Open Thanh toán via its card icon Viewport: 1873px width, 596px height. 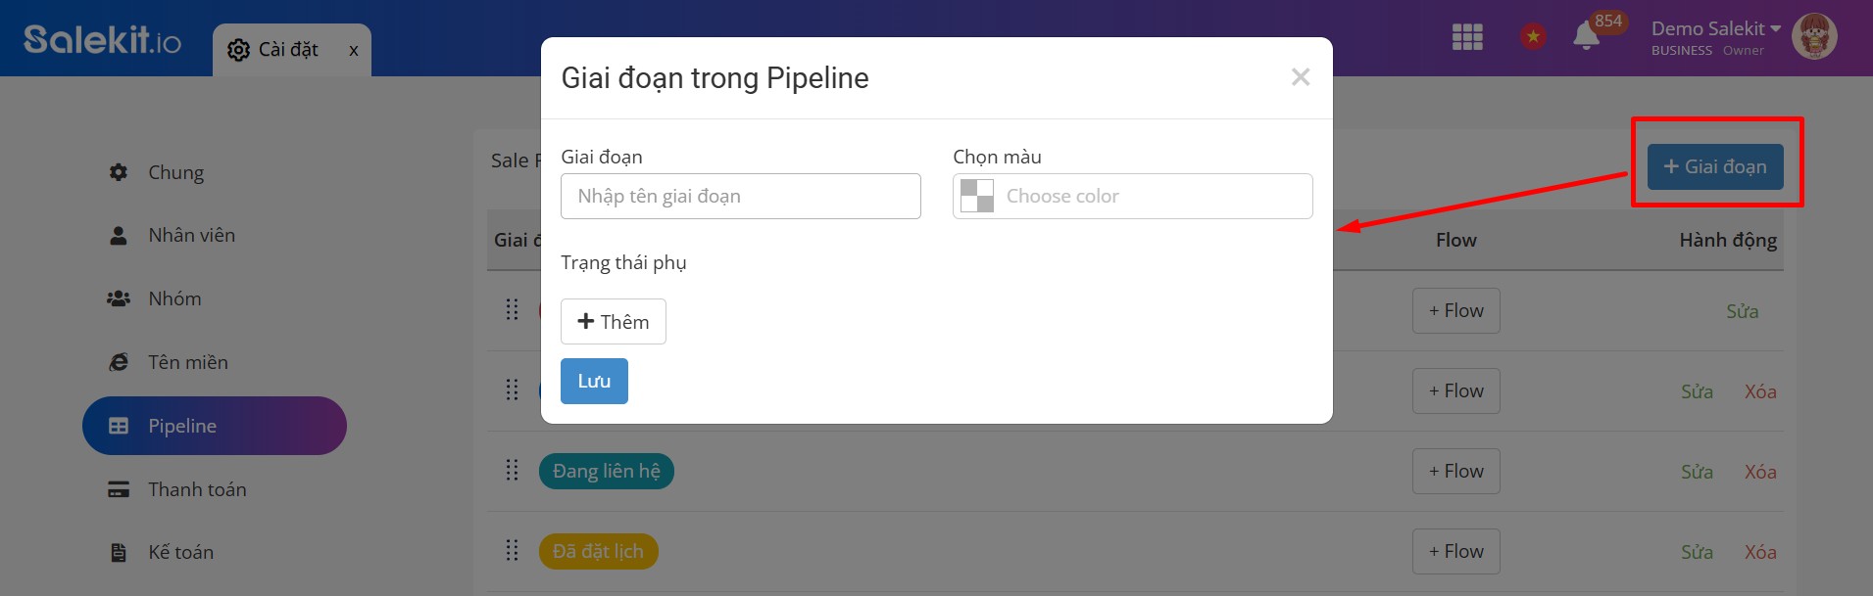click(119, 488)
